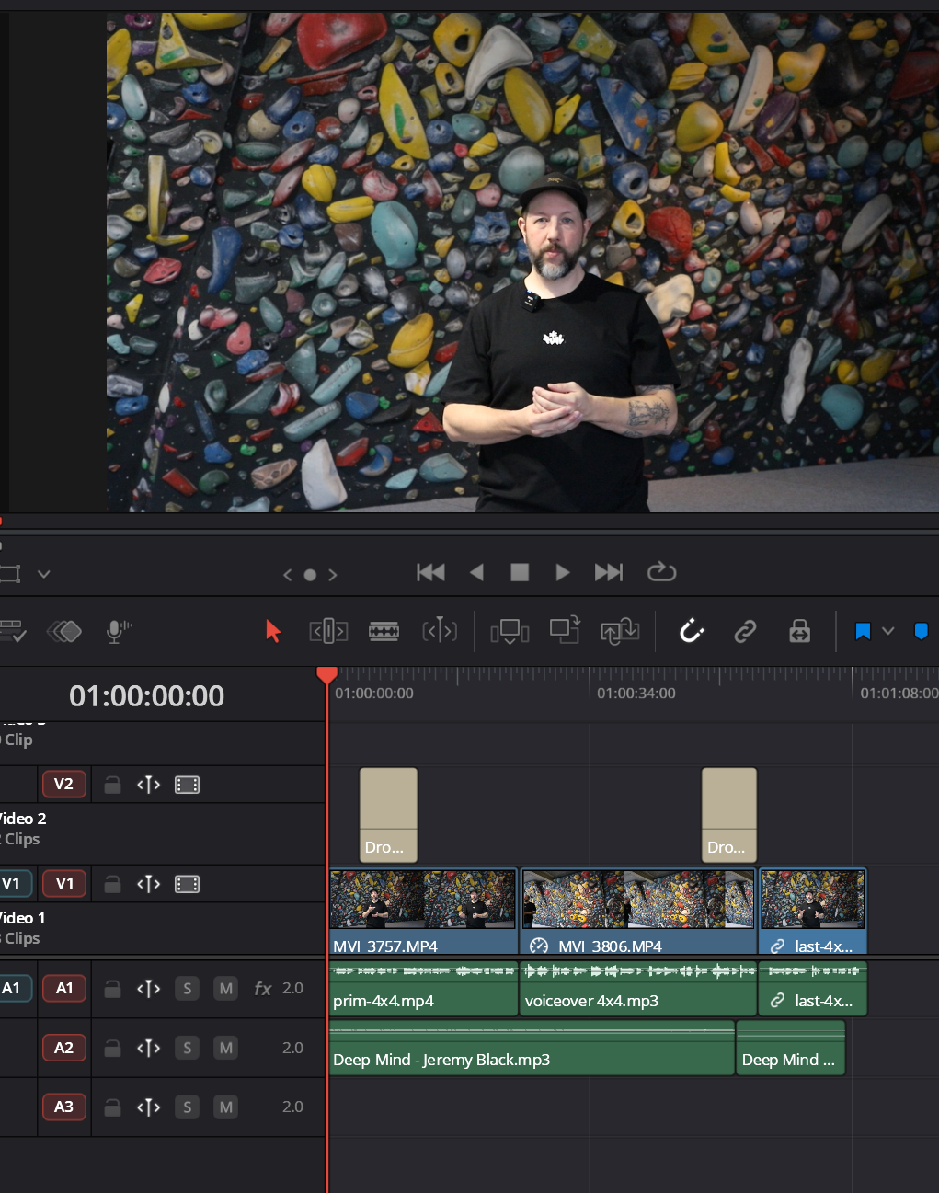939x1193 pixels.
Task: Select the Razor/Blade edit mode
Action: click(x=384, y=631)
